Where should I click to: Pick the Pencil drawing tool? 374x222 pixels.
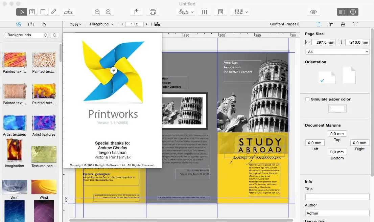coord(54,12)
